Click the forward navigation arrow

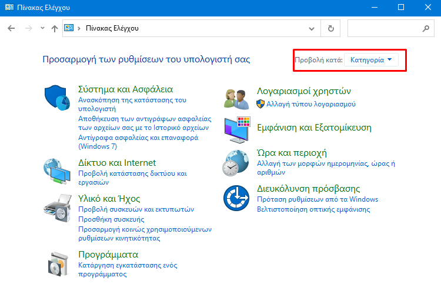tap(29, 28)
